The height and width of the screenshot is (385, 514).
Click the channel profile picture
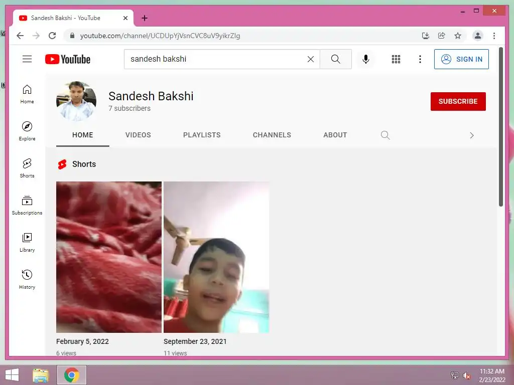pyautogui.click(x=76, y=101)
